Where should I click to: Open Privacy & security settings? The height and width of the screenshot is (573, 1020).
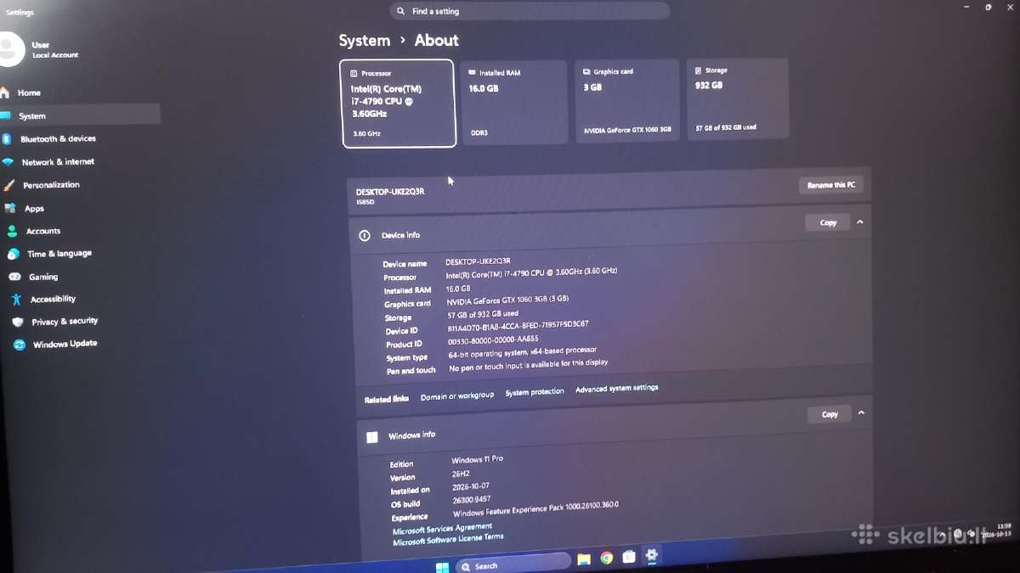[x=65, y=322]
